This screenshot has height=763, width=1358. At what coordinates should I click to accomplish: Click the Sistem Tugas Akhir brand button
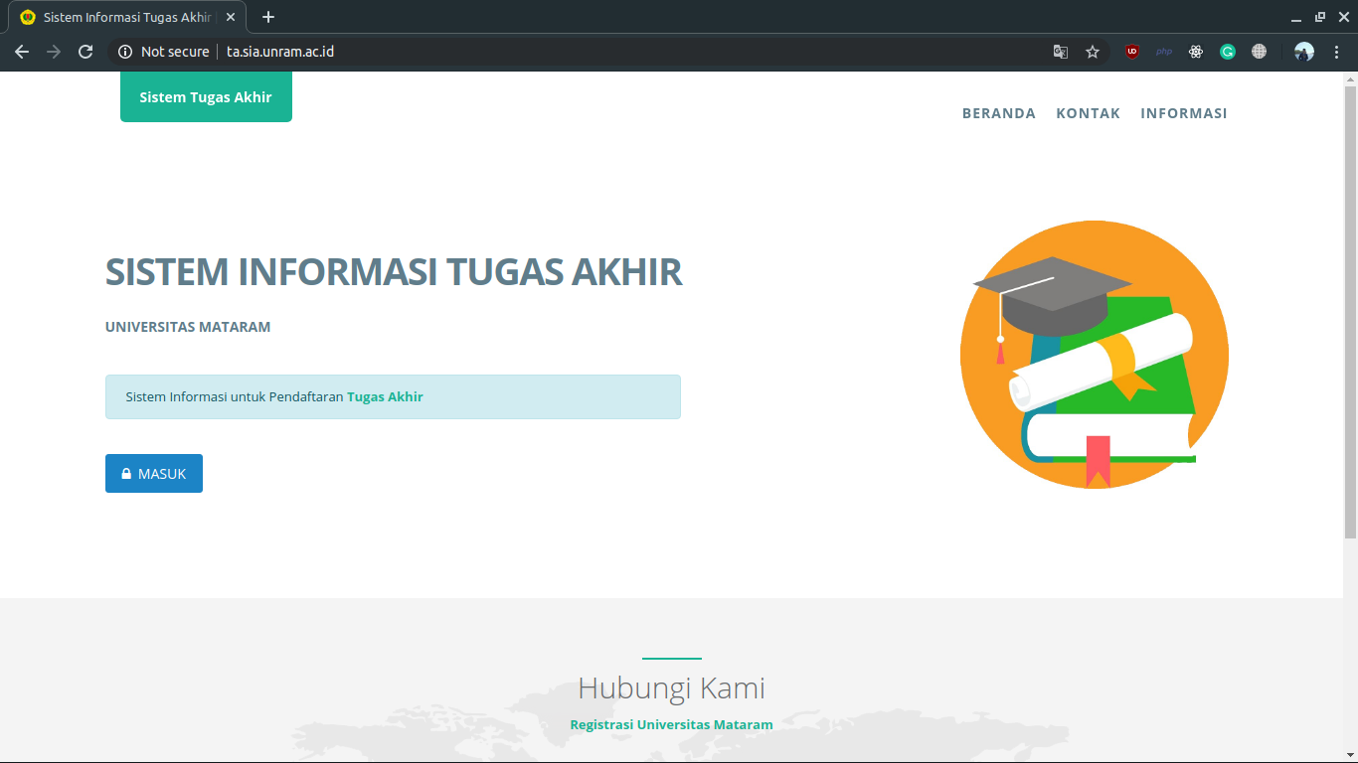206,96
